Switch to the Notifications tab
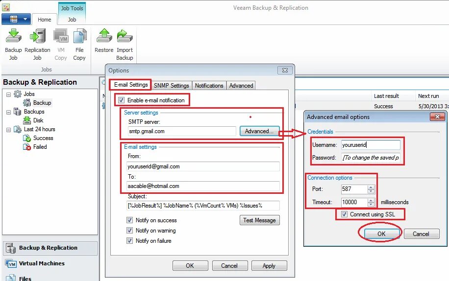Viewport: 449px width, 281px height. [x=209, y=86]
